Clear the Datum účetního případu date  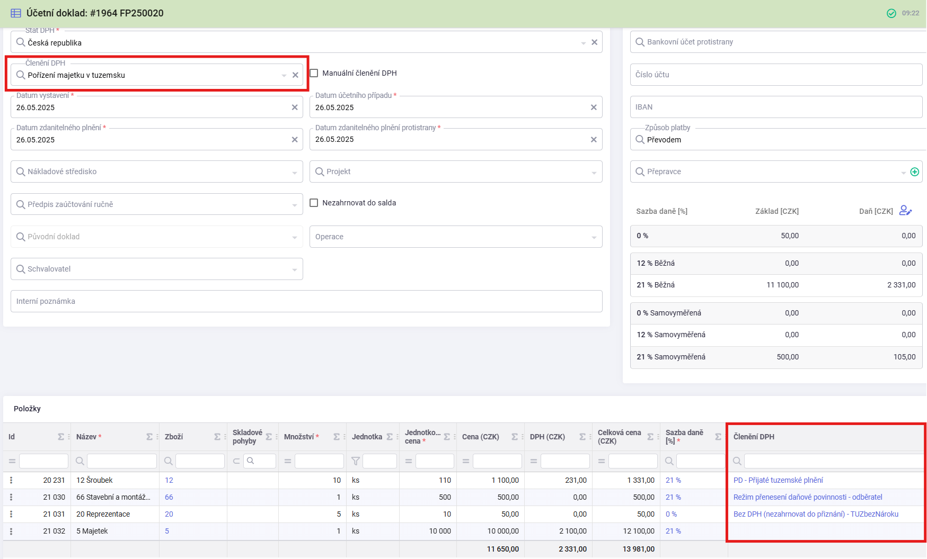coord(594,107)
